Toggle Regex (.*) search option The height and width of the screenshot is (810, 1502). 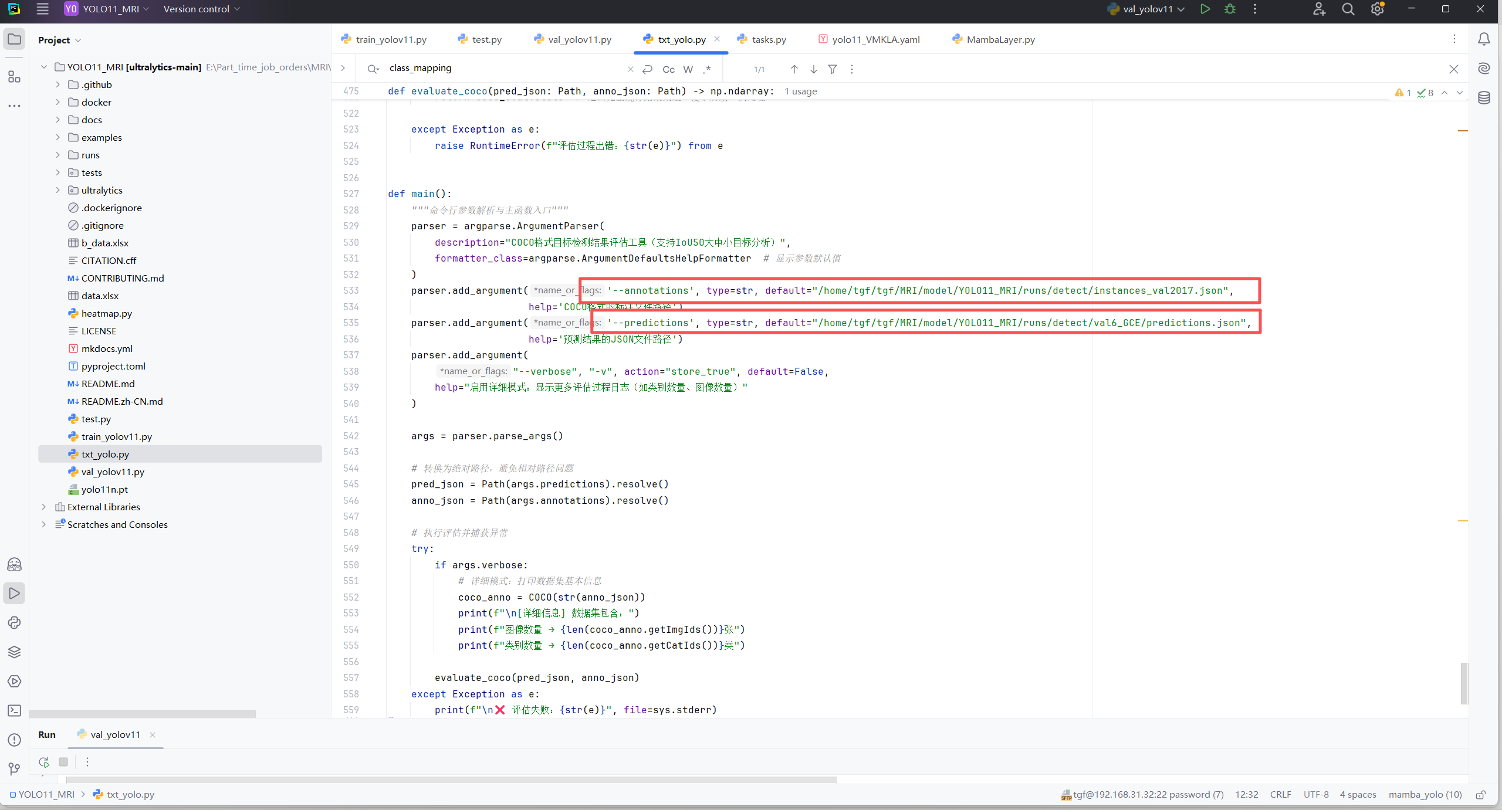tap(708, 69)
